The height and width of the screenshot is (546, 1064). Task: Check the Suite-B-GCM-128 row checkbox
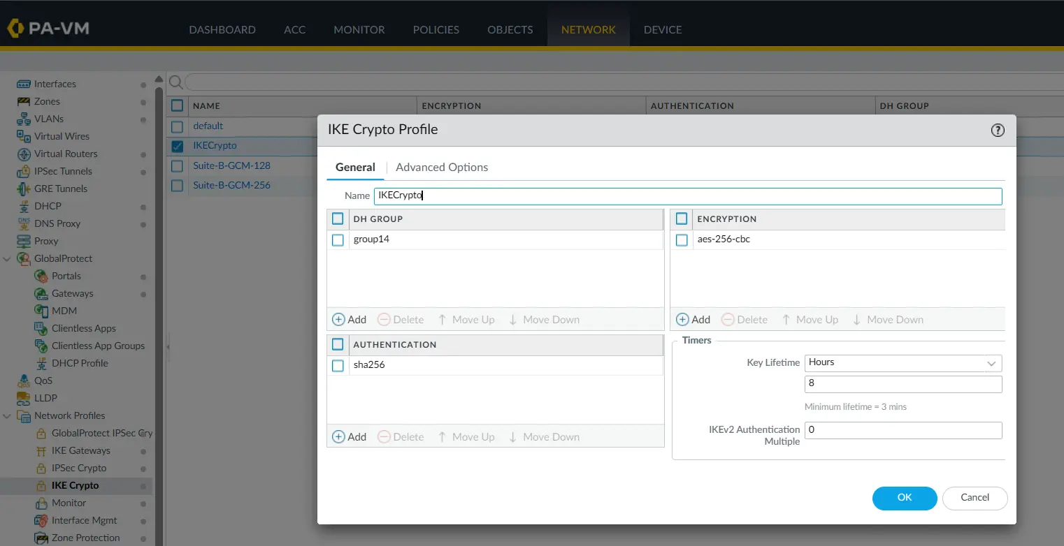coord(177,166)
